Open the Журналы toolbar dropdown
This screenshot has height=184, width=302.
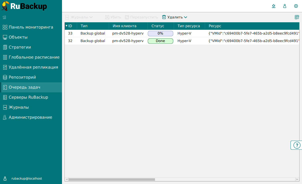click(91, 17)
